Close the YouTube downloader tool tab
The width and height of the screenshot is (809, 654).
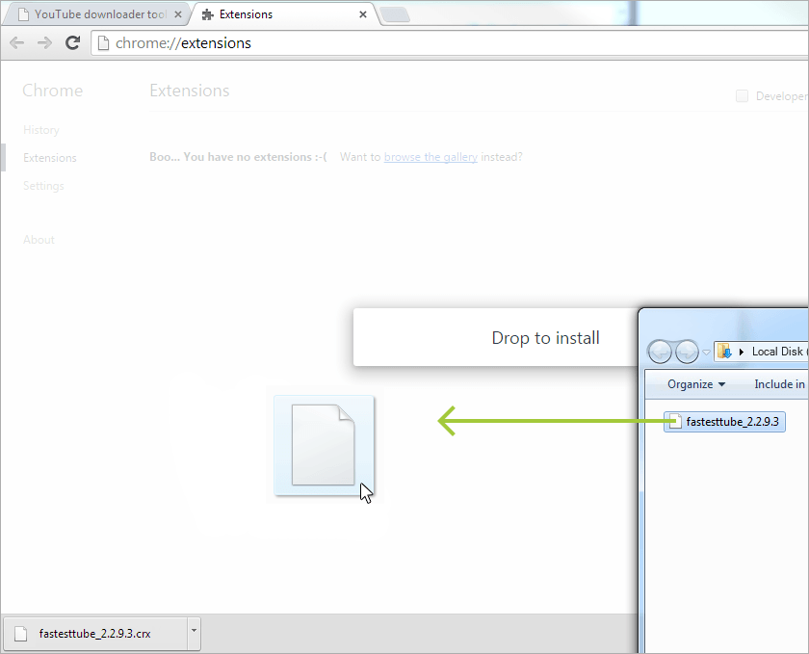[178, 14]
